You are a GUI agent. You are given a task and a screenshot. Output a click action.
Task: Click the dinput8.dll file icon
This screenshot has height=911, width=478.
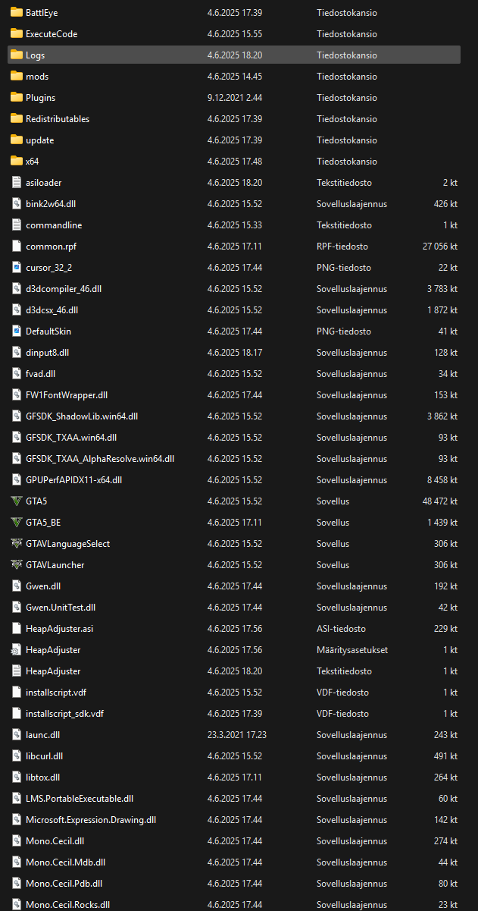[17, 353]
